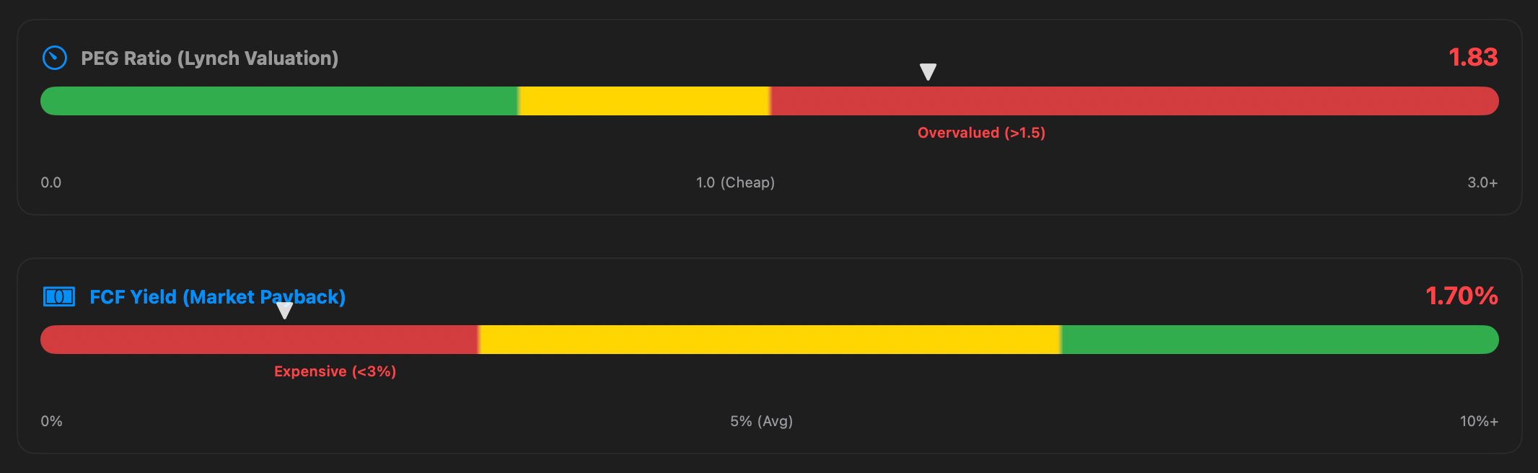Click the "Expensive (<3%)" label
This screenshot has width=1538, height=473.
coord(335,371)
